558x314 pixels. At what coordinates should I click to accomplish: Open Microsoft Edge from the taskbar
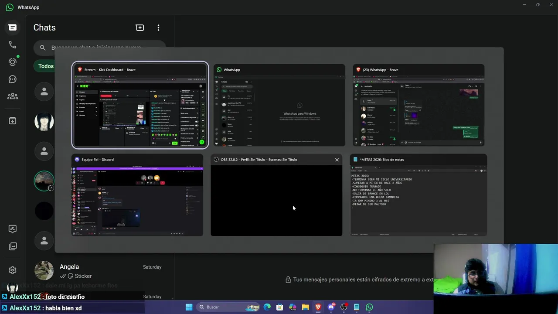click(267, 307)
